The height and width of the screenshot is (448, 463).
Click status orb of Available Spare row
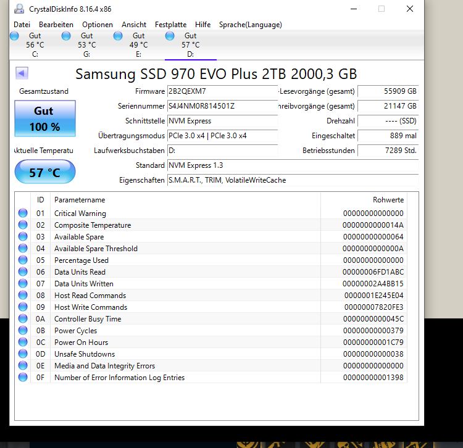(23, 237)
